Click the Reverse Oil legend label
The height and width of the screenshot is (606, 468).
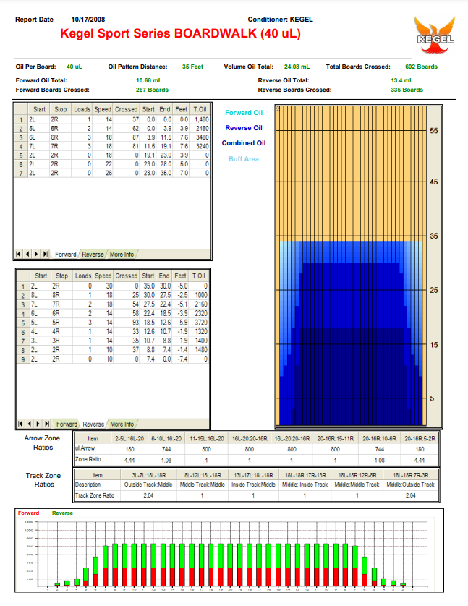pos(244,128)
